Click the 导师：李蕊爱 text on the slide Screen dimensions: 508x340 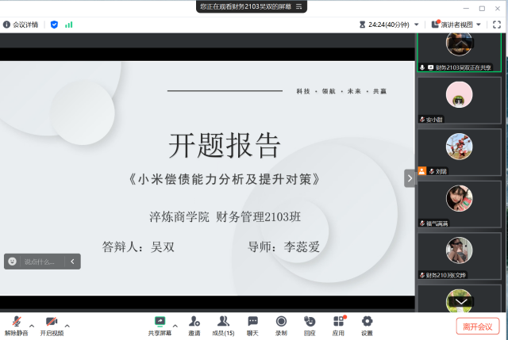(x=284, y=246)
